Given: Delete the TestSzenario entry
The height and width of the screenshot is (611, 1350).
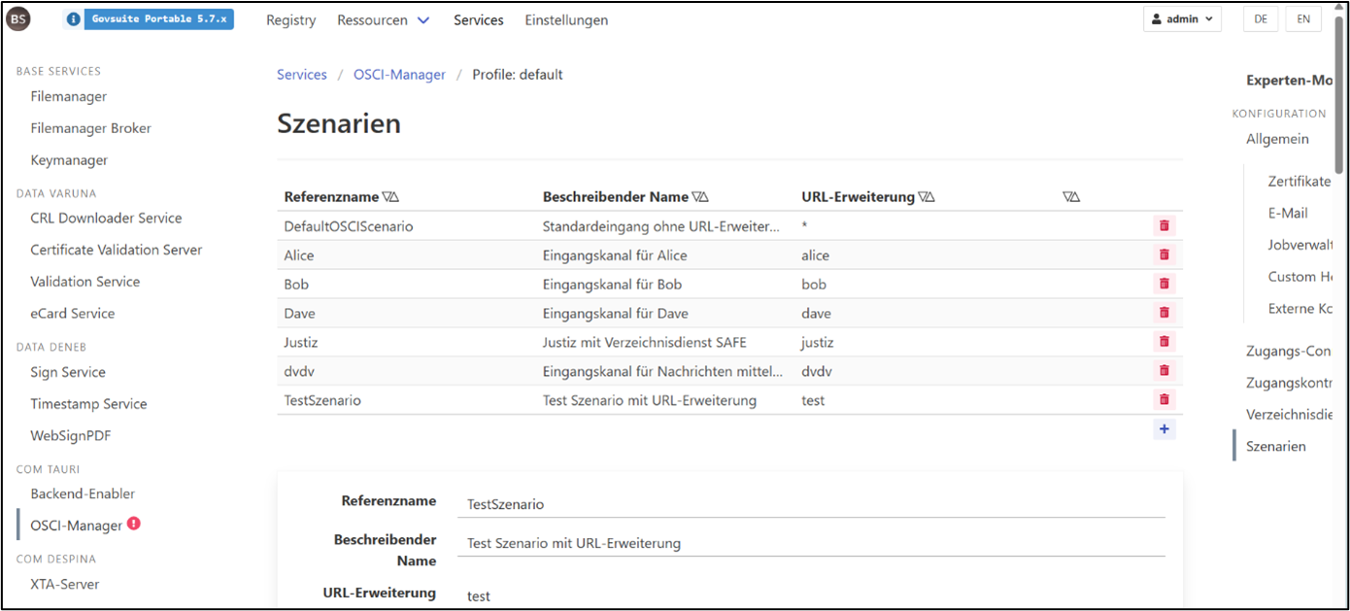Looking at the screenshot, I should (x=1164, y=399).
